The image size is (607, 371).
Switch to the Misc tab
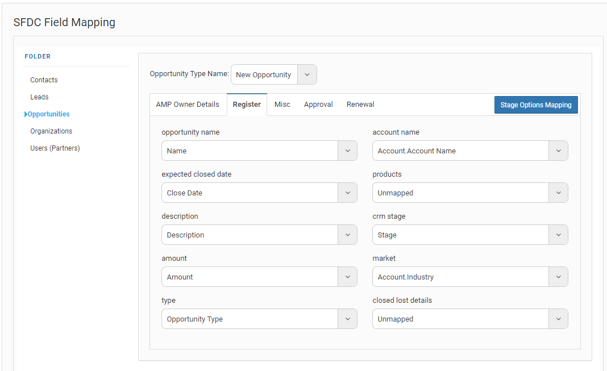[282, 105]
